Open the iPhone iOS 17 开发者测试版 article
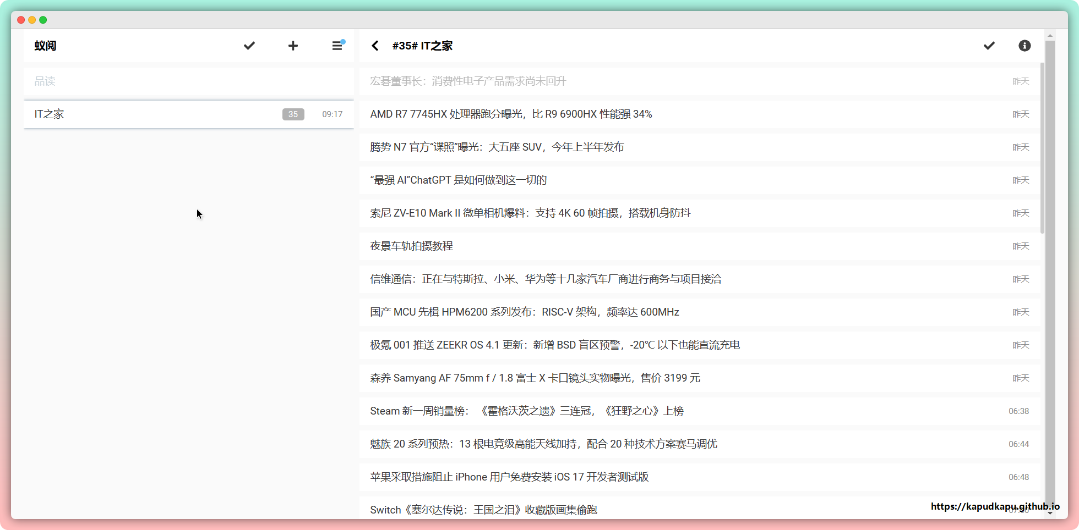The height and width of the screenshot is (530, 1079). (x=509, y=477)
